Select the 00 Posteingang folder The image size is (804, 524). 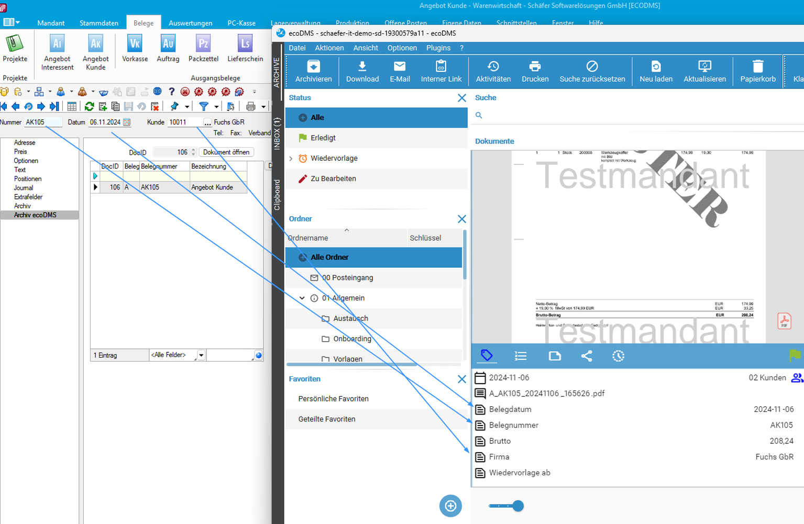point(374,277)
